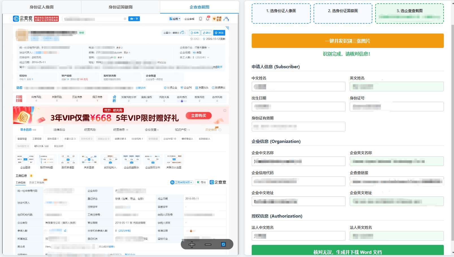Click the 识别完成，请核对信息！ status text
Image resolution: width=454 pixels, height=257 pixels.
click(x=346, y=54)
